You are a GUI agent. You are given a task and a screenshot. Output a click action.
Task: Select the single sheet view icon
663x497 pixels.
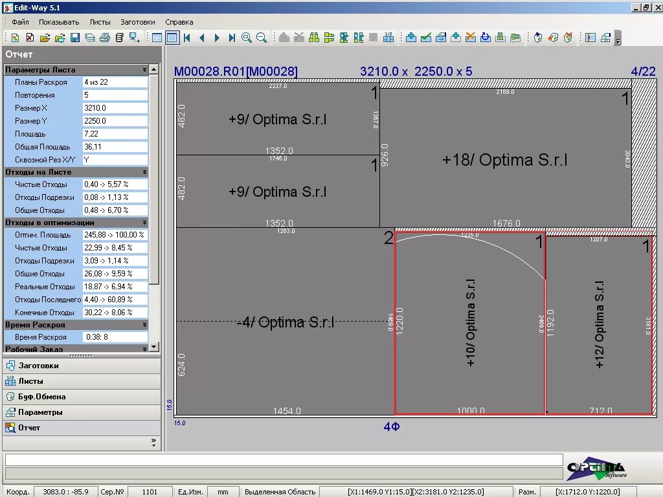click(x=172, y=38)
